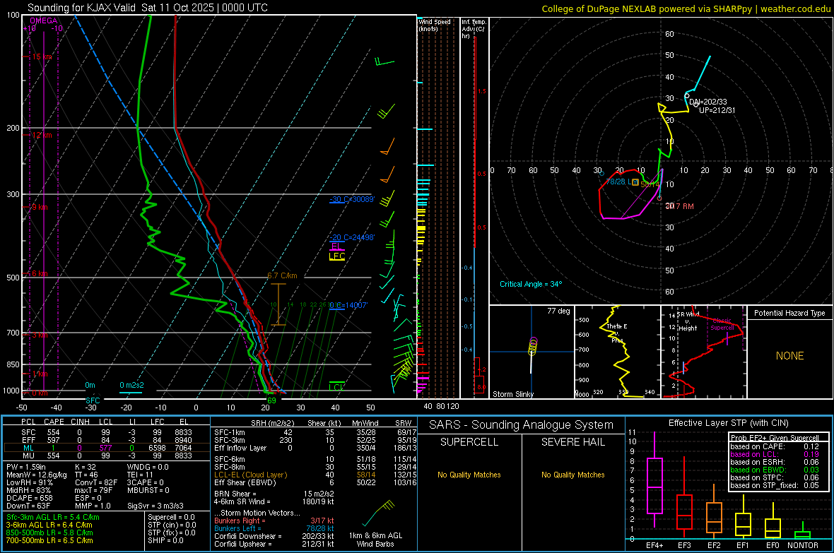834x553 pixels.
Task: Click the 'Critical Angle = 34°' text
Action: 531,284
